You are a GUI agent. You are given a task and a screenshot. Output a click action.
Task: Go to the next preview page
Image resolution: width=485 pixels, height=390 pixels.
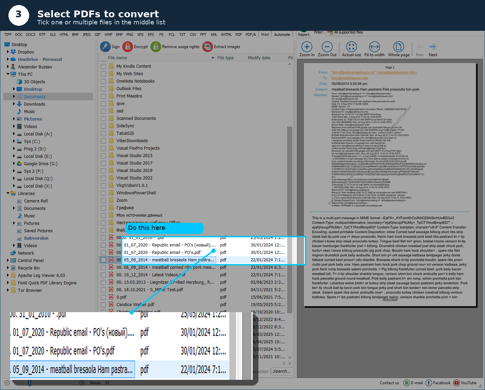coord(433,48)
